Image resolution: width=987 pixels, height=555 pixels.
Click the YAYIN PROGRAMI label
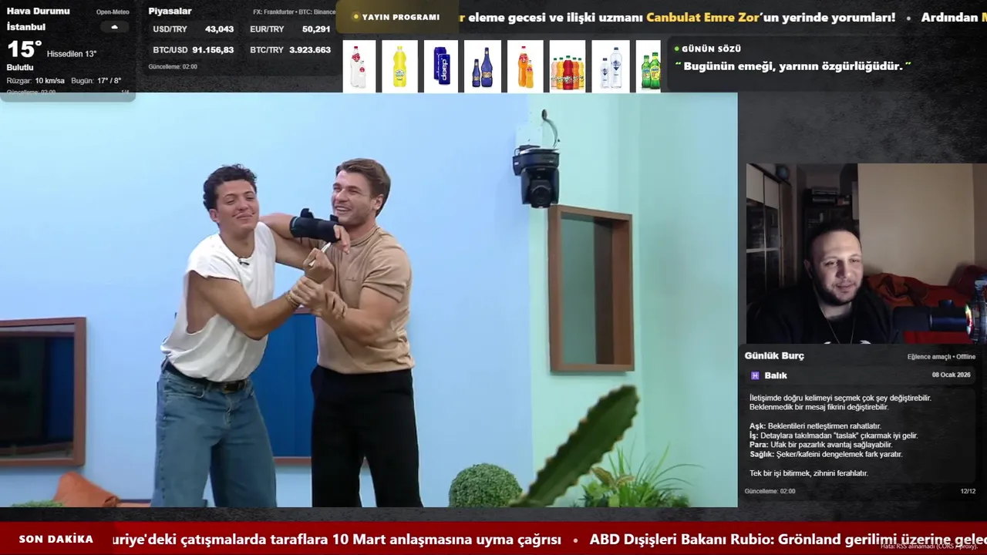coord(400,17)
